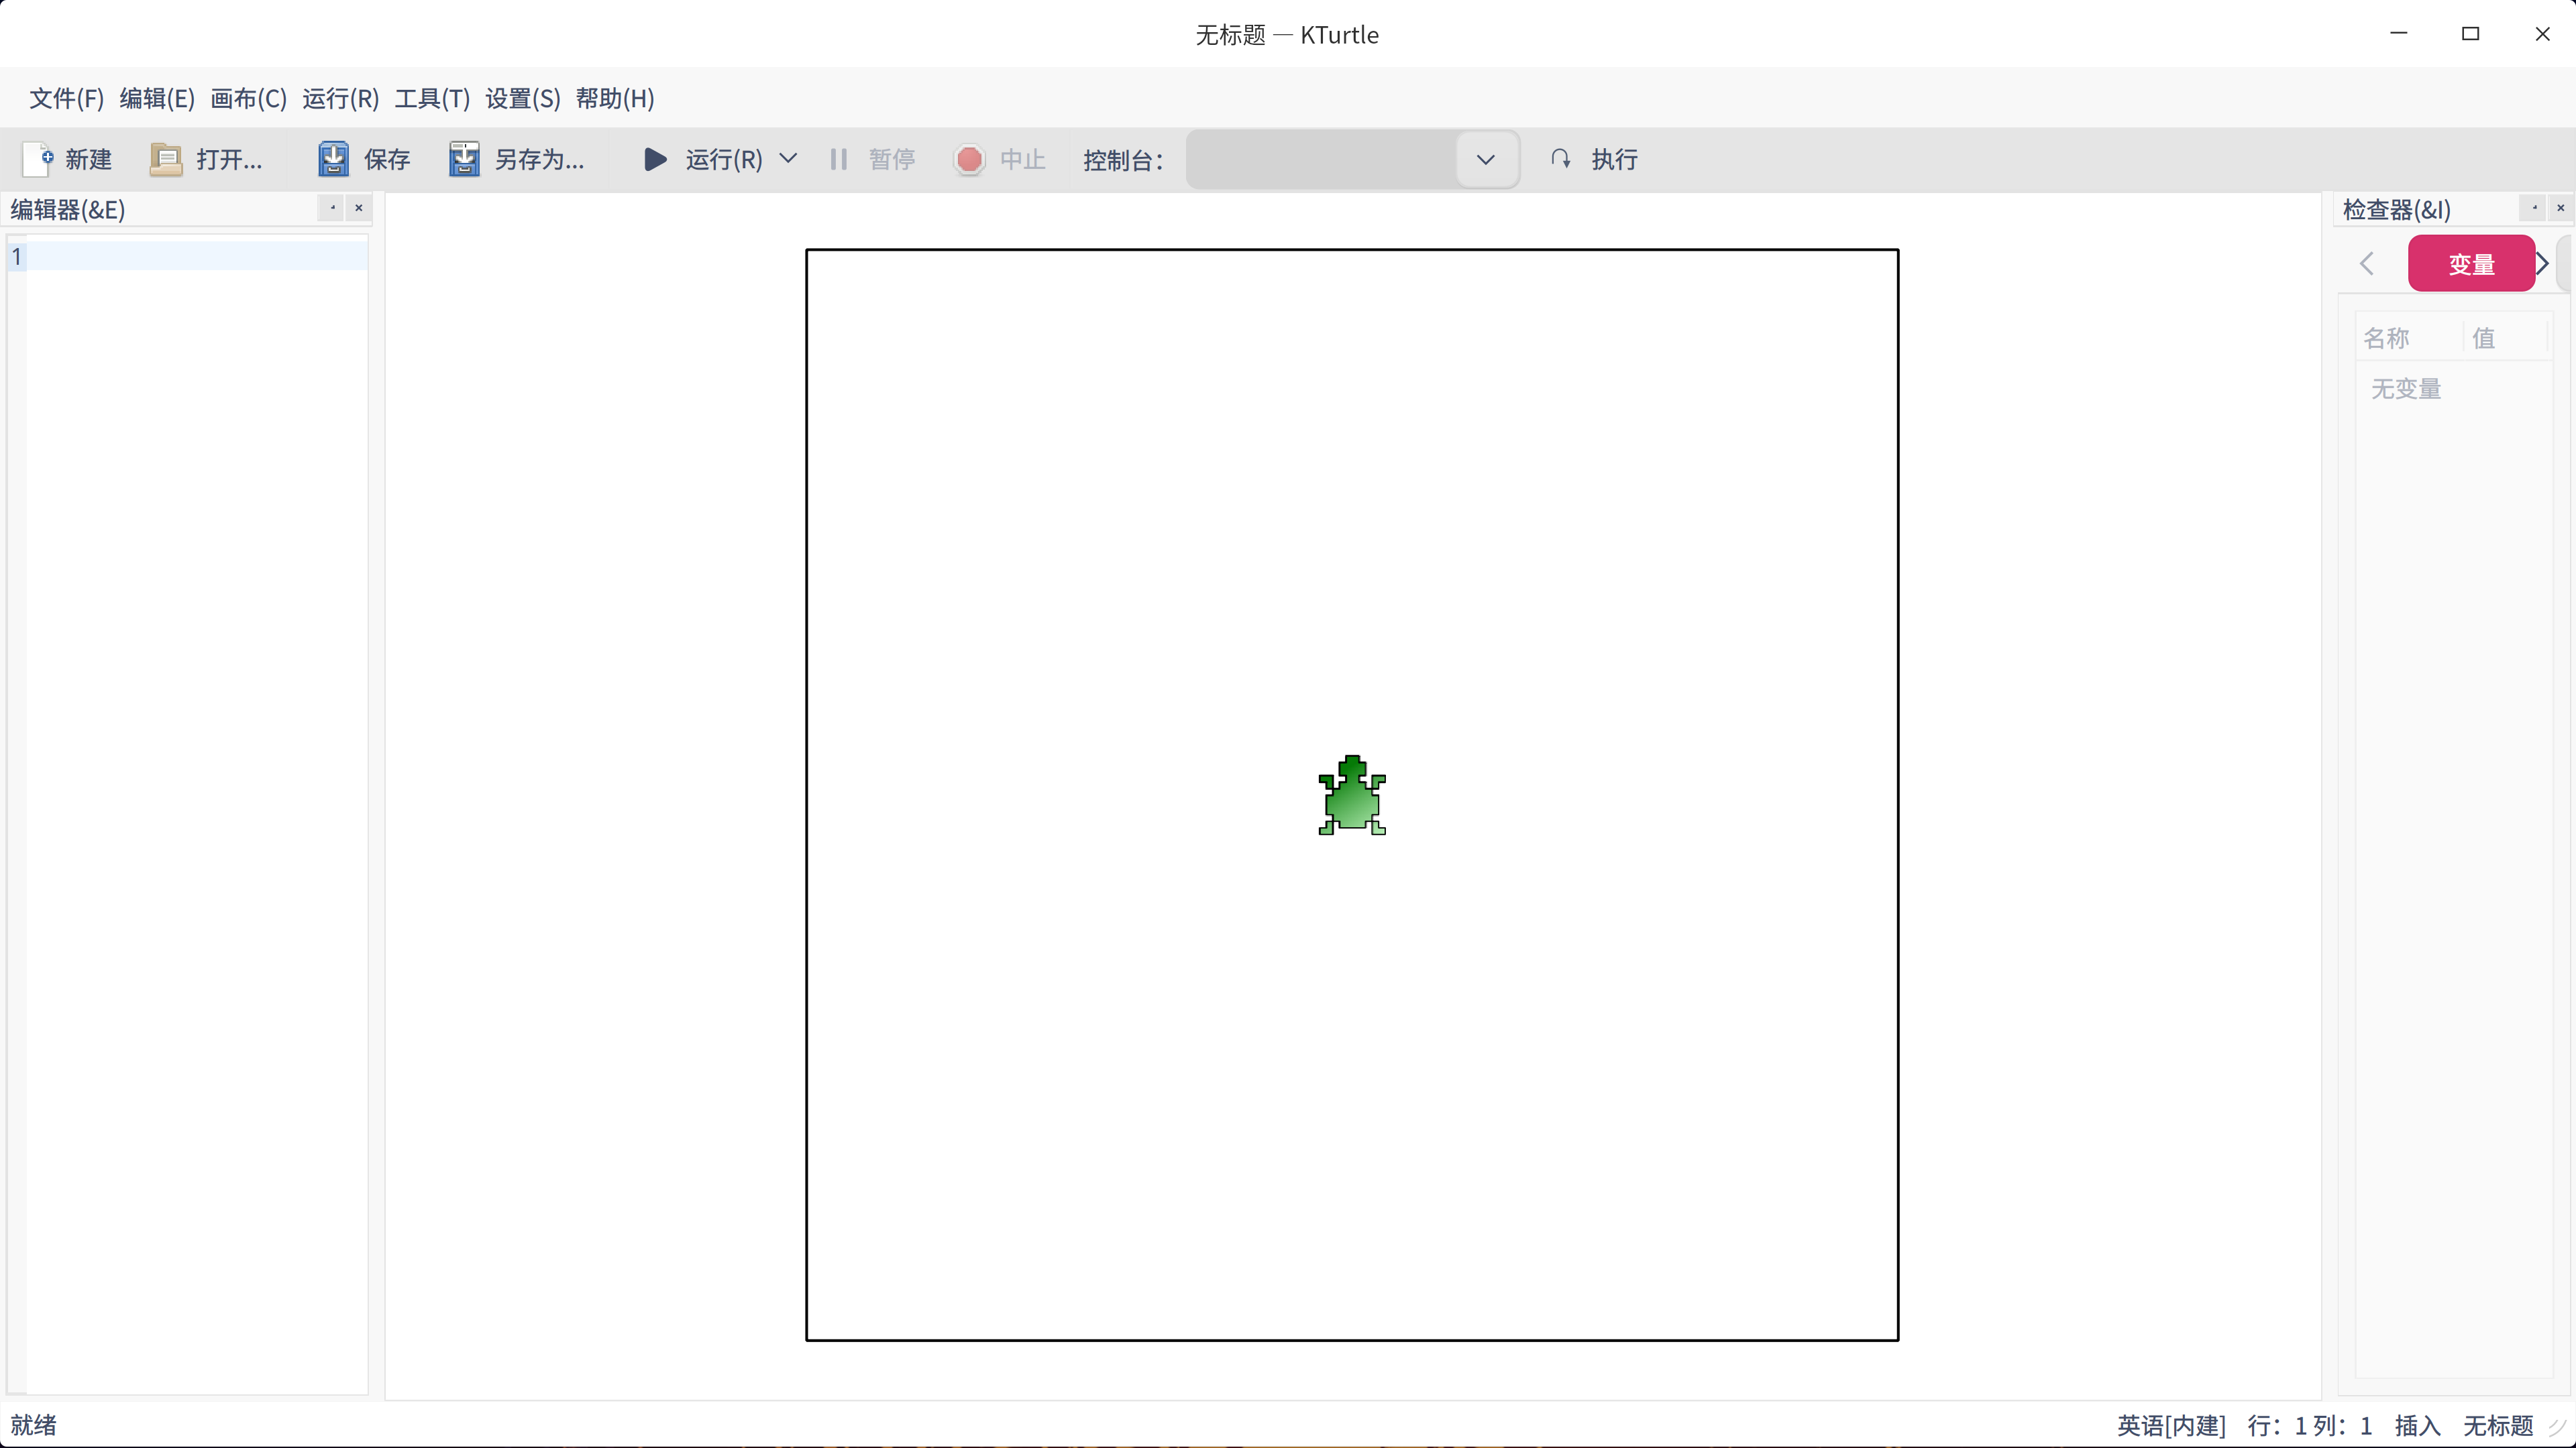Open the 画布(C) menu
The width and height of the screenshot is (2576, 1448).
click(248, 98)
